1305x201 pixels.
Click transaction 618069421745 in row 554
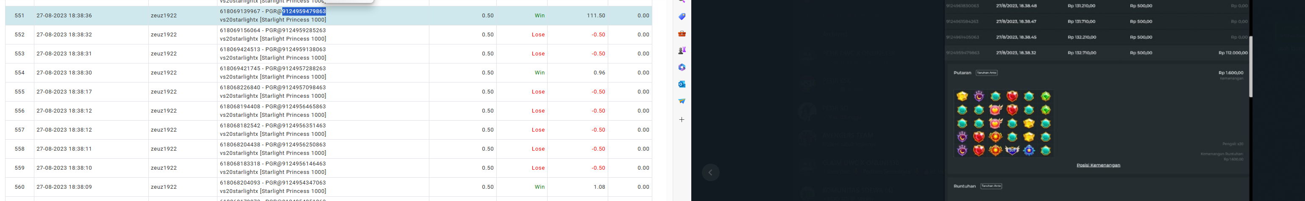pos(240,69)
